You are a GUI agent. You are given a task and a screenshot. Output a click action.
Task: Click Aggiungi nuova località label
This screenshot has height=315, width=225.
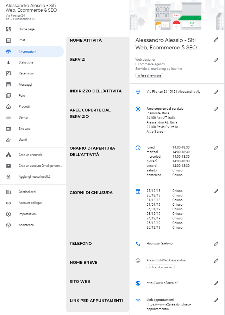tap(35, 177)
